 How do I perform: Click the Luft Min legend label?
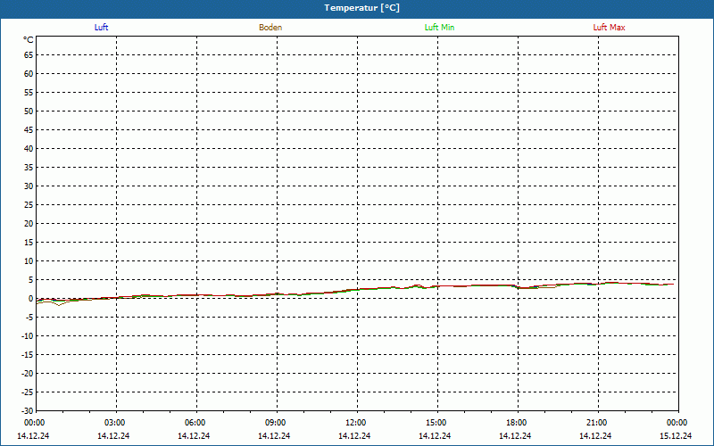click(x=439, y=28)
